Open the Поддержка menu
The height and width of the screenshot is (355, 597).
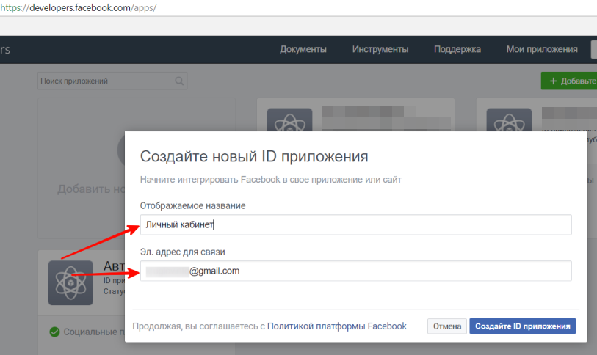point(457,49)
